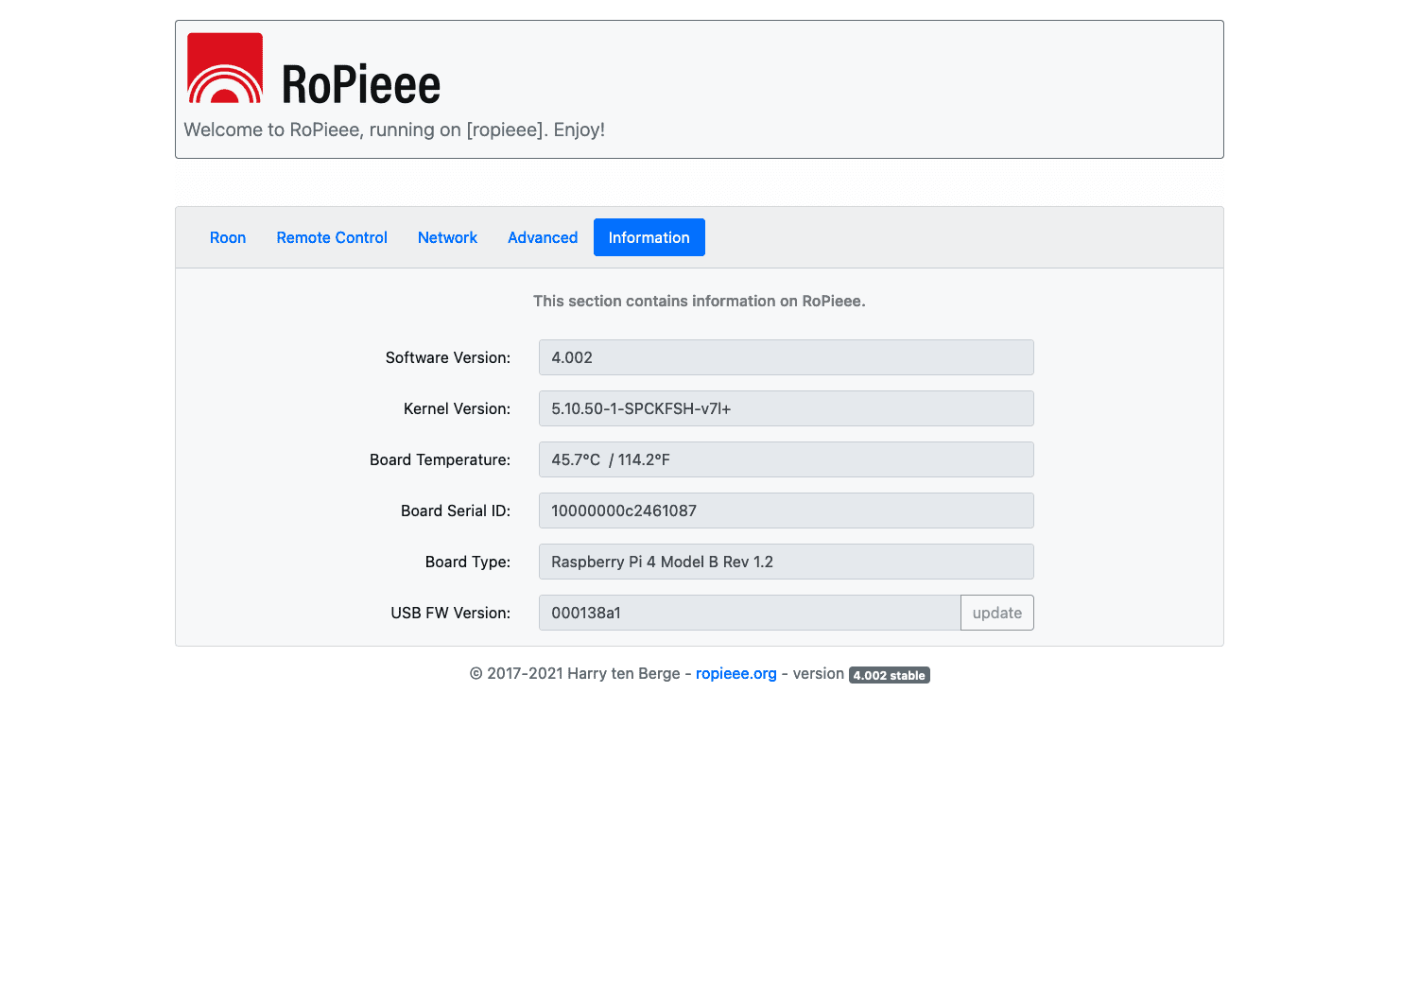
Task: Open the Roon tab
Action: (x=228, y=237)
